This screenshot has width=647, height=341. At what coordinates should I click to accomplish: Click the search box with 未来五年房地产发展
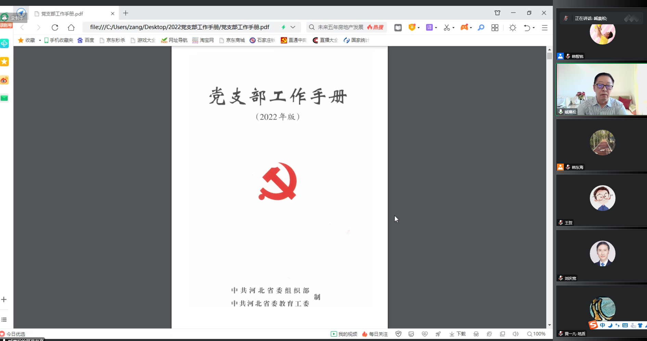coord(340,27)
